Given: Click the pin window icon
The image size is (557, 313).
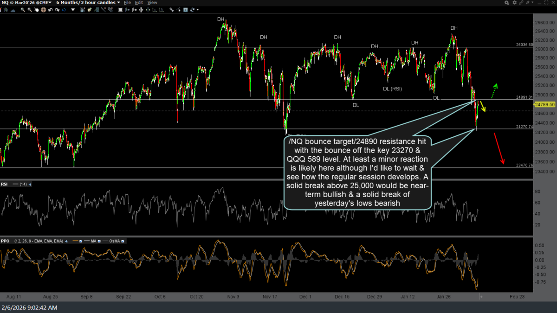Looking at the screenshot, I should pyautogui.click(x=527, y=2).
